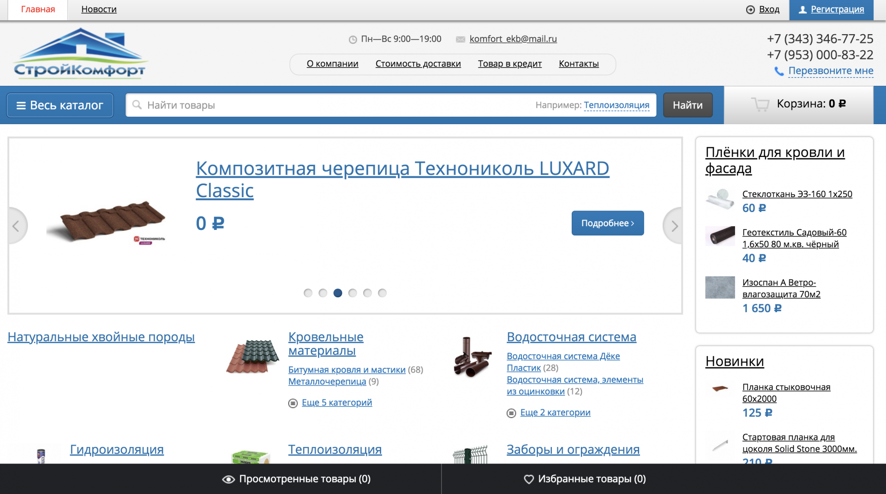This screenshot has width=886, height=494.
Task: Click the shopping cart icon
Action: [x=760, y=104]
